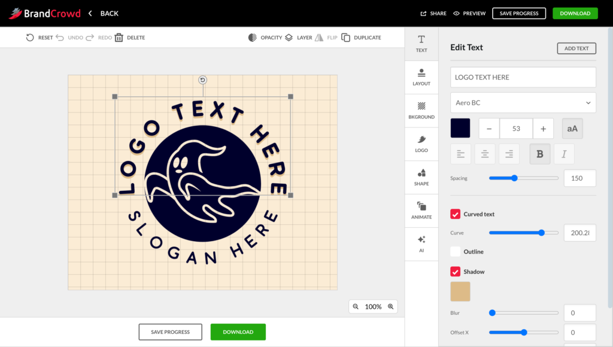Duplicate the selected text element

click(346, 38)
